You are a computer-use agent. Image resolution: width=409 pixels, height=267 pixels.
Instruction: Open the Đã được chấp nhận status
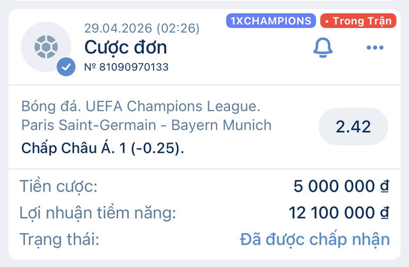coord(315,239)
